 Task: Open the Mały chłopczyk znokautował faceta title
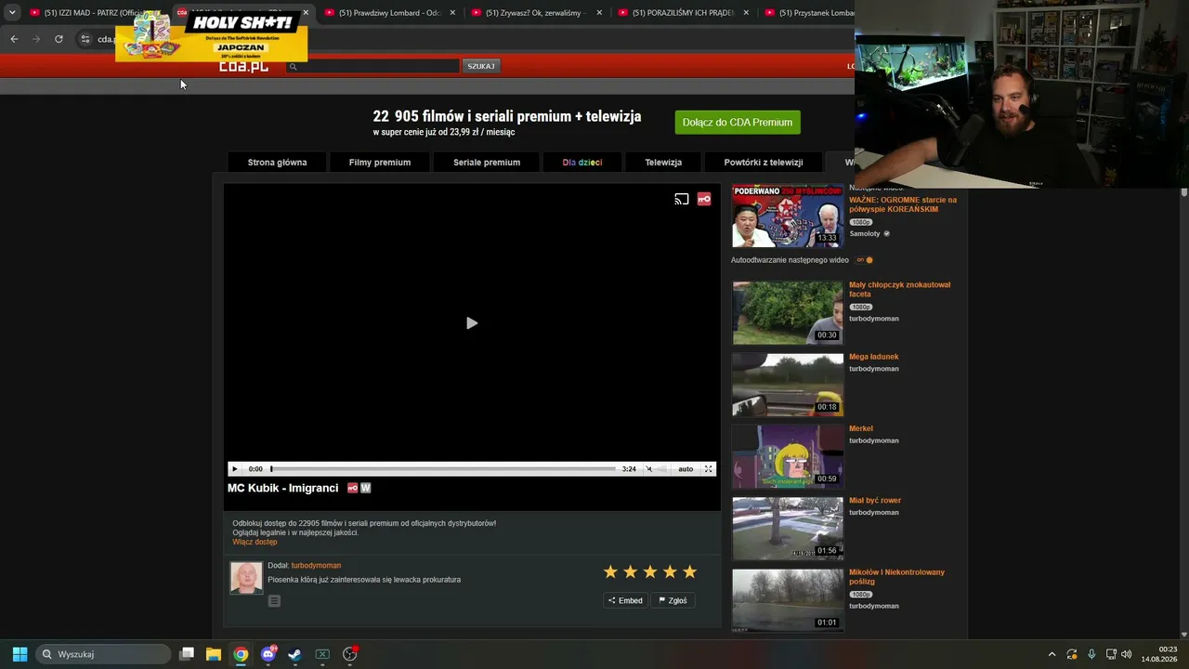tap(899, 289)
